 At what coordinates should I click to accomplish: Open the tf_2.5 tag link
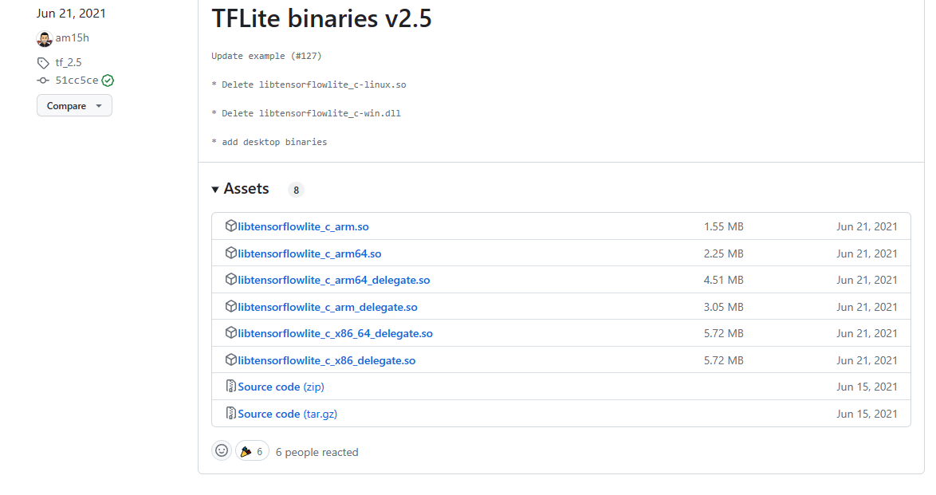[x=69, y=62]
